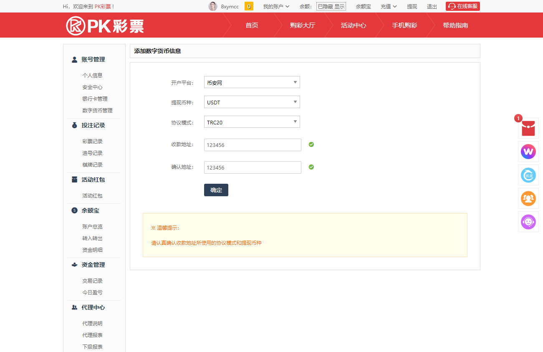543x352 pixels.
Task: Focus the 确认地址 input field
Action: (253, 167)
